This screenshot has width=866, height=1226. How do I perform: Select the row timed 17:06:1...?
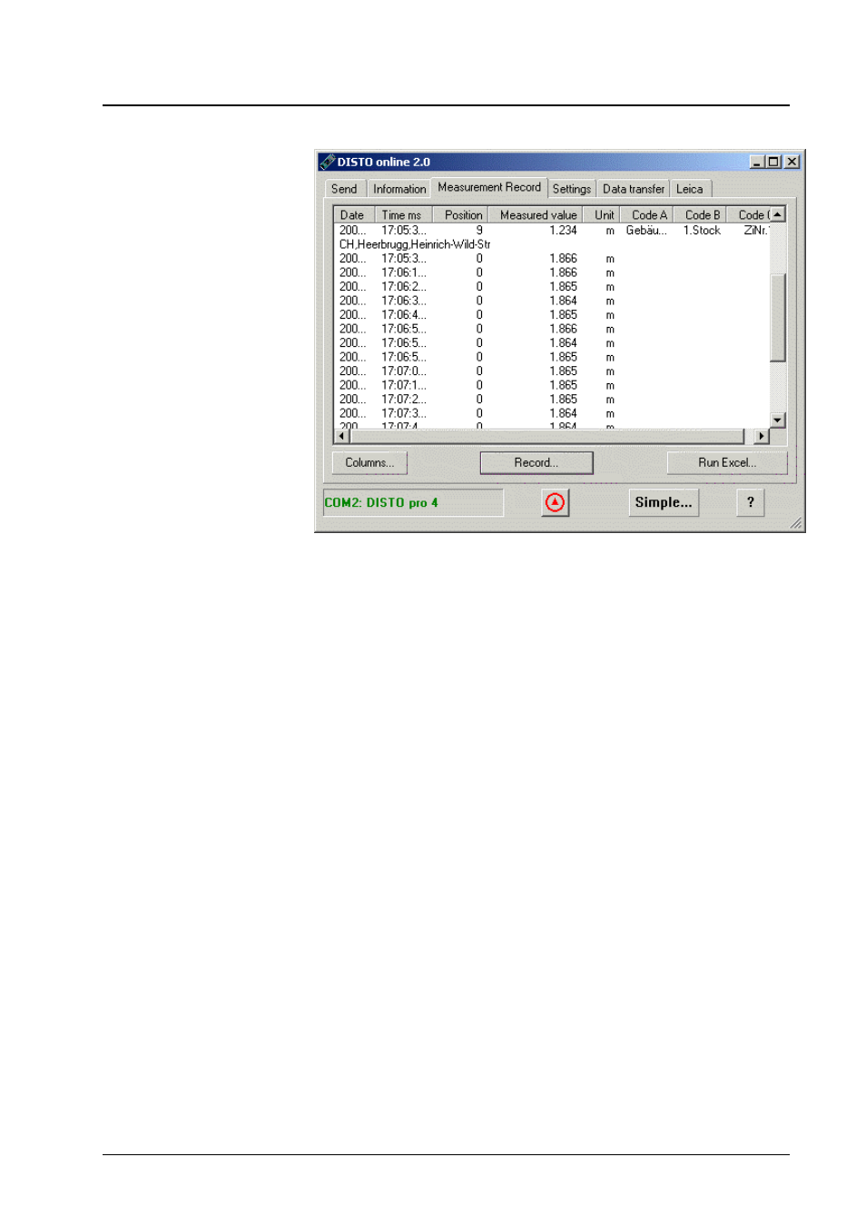pyautogui.click(x=552, y=272)
